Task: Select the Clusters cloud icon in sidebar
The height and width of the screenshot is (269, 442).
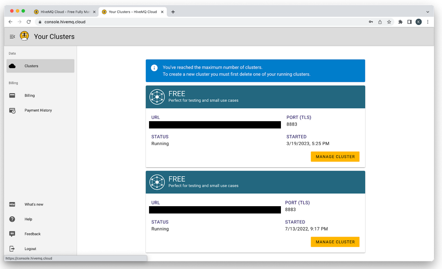Action: (x=12, y=66)
